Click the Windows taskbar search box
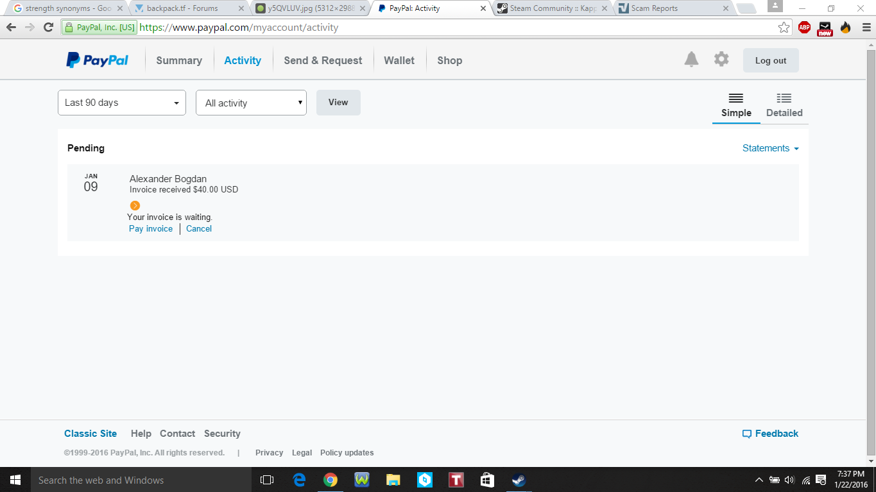 point(128,480)
